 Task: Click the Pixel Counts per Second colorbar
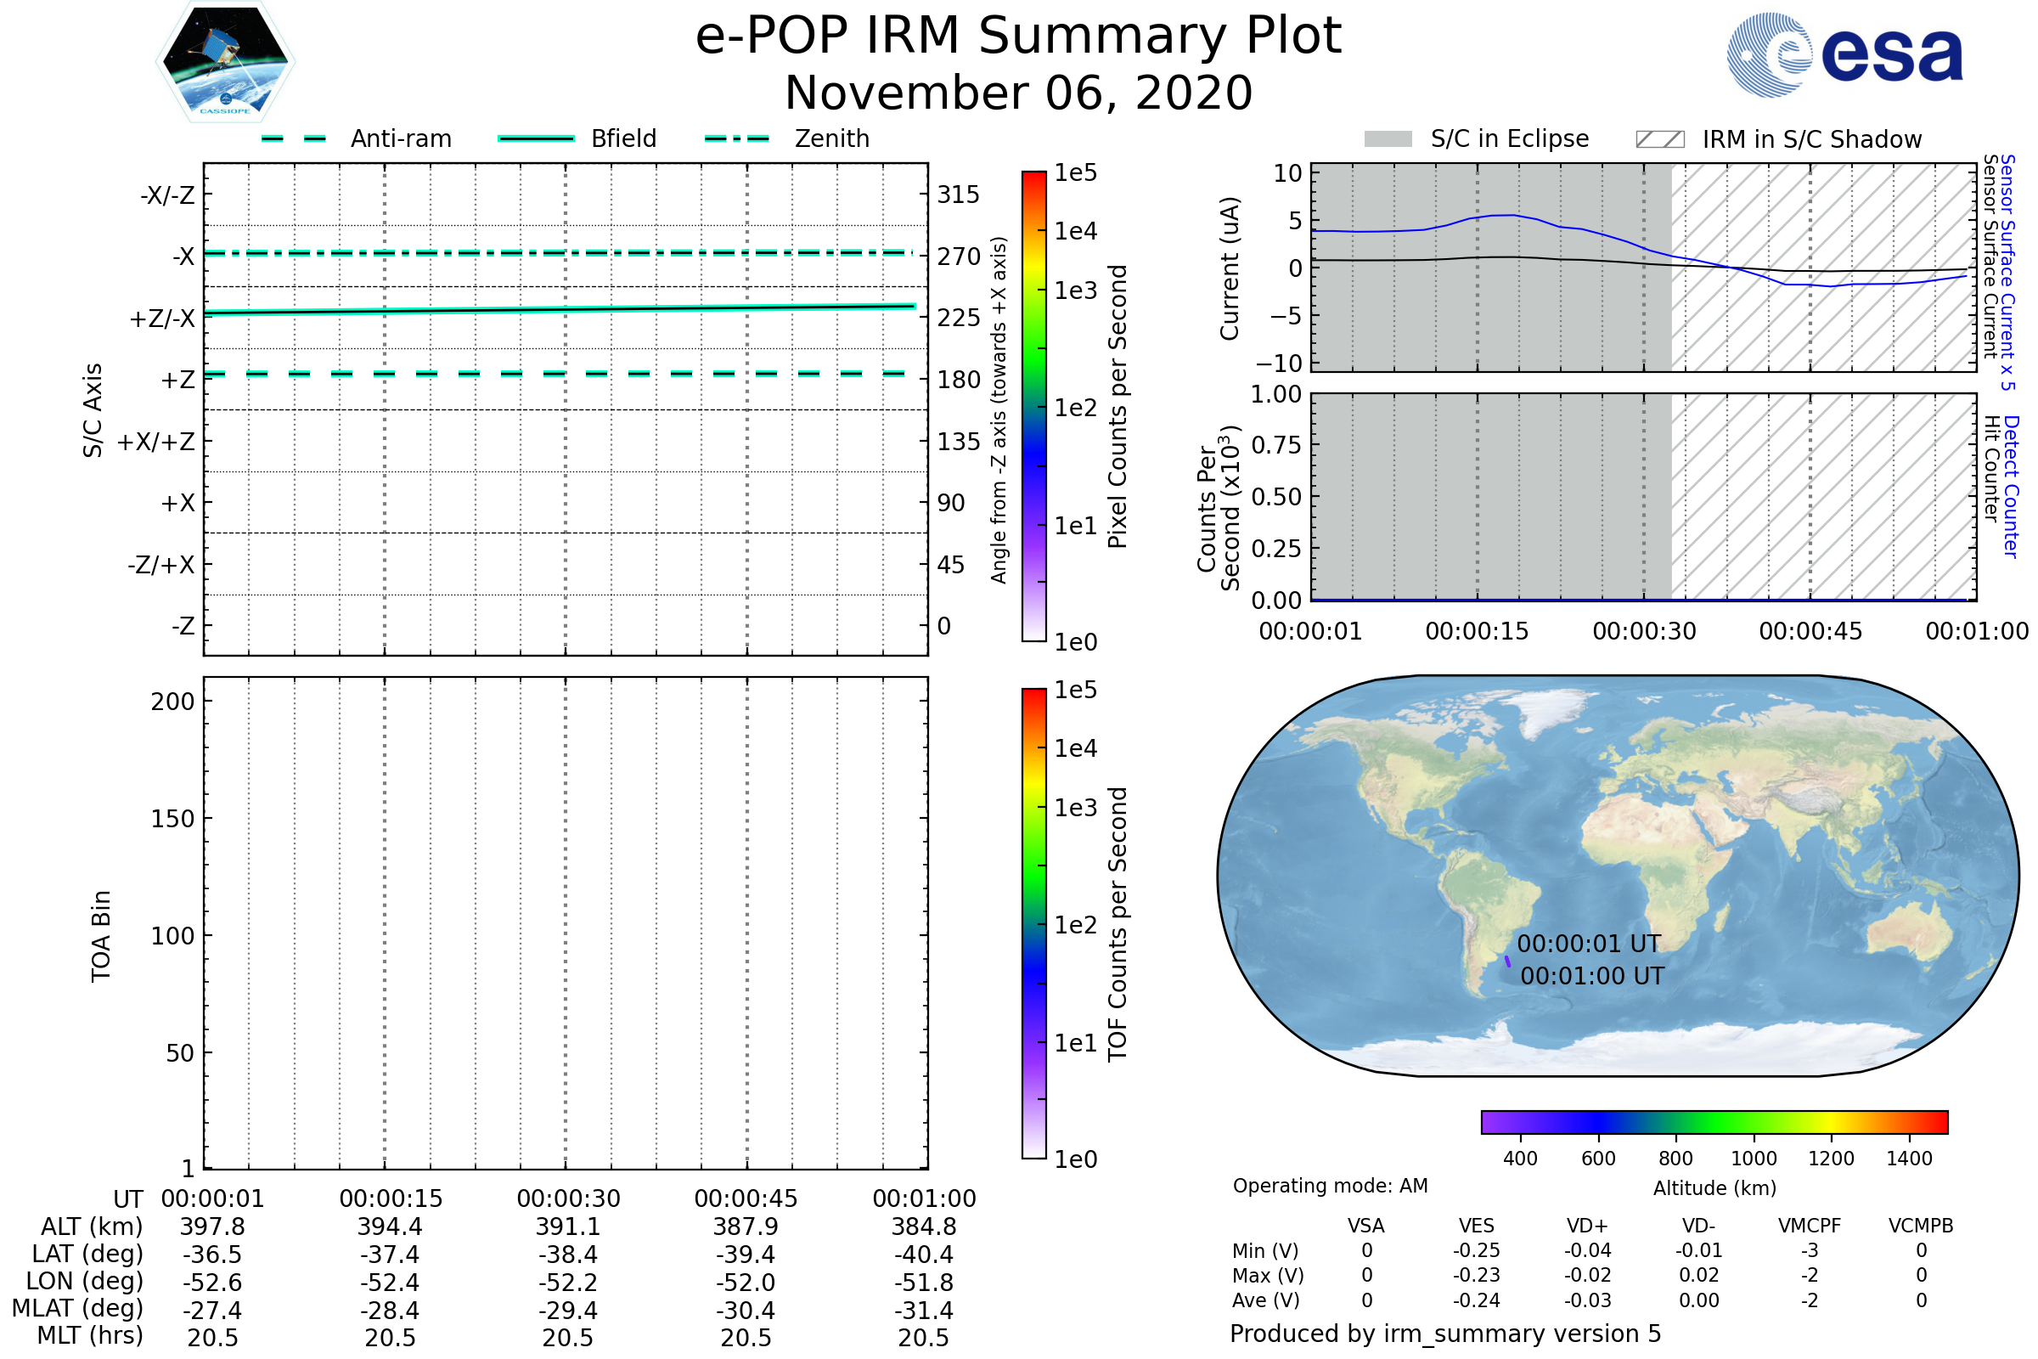[x=1033, y=406]
